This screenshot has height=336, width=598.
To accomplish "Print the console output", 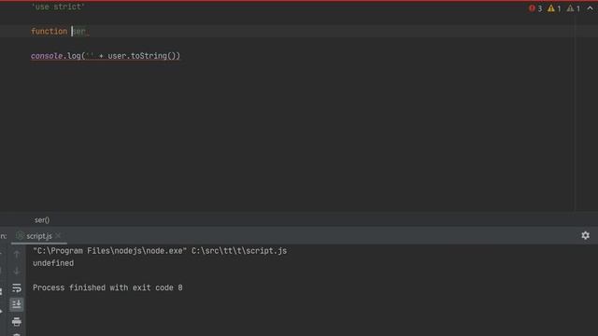I will (x=17, y=322).
